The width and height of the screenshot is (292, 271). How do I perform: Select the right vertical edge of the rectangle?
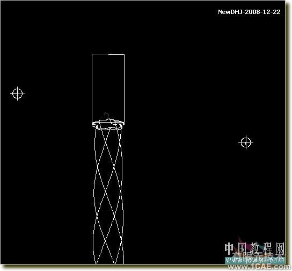click(124, 88)
